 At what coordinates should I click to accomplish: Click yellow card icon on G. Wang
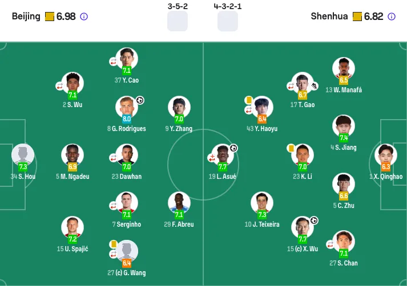point(114,244)
